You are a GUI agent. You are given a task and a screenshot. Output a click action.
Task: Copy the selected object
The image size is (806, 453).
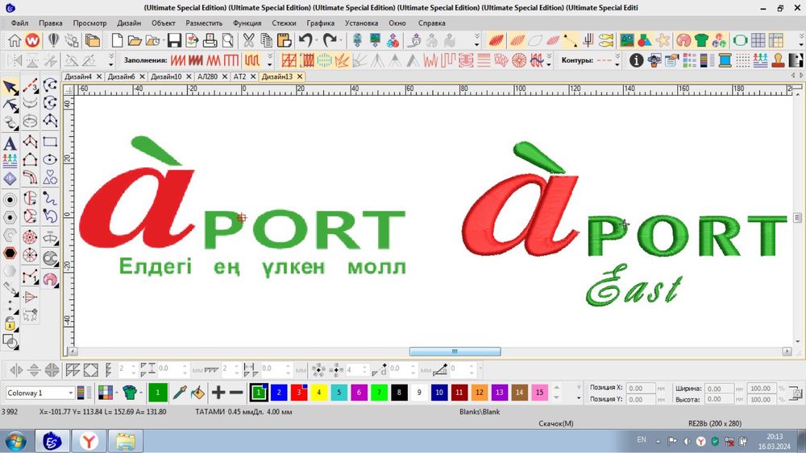point(266,40)
